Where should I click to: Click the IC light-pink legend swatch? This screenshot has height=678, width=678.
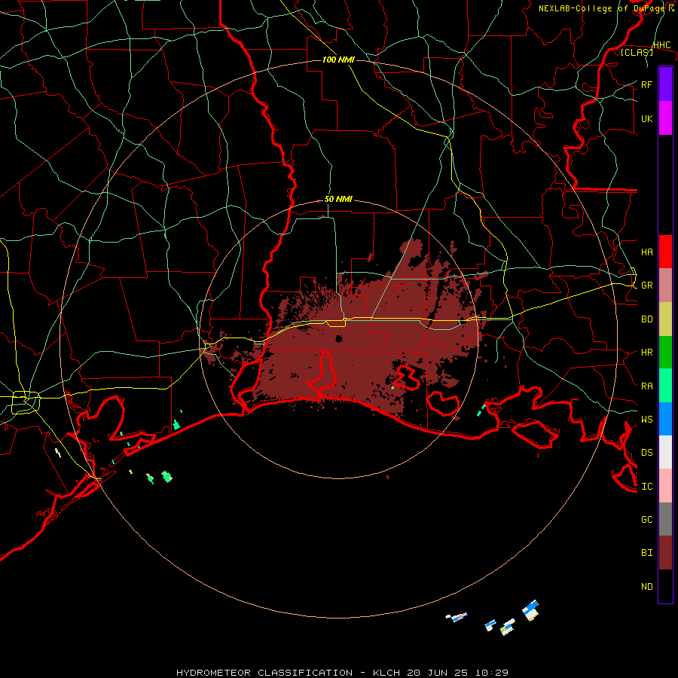[665, 486]
